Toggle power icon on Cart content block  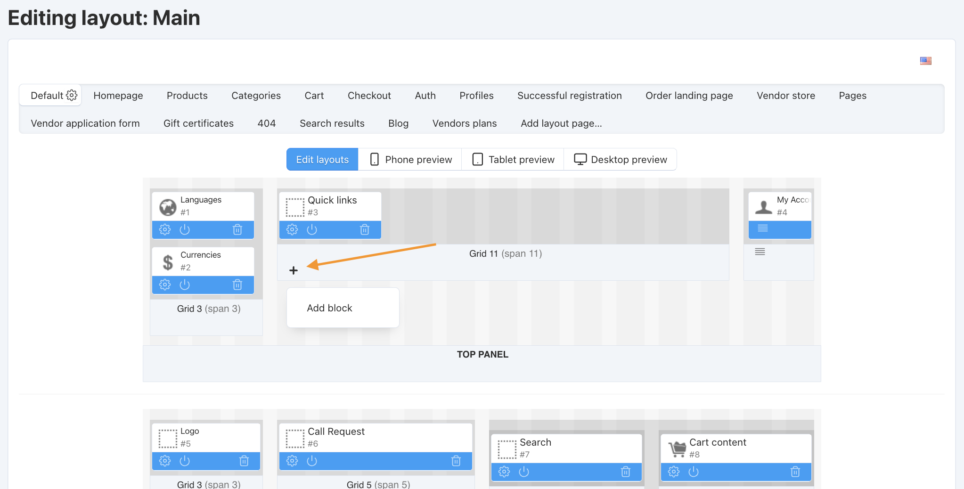(x=694, y=472)
